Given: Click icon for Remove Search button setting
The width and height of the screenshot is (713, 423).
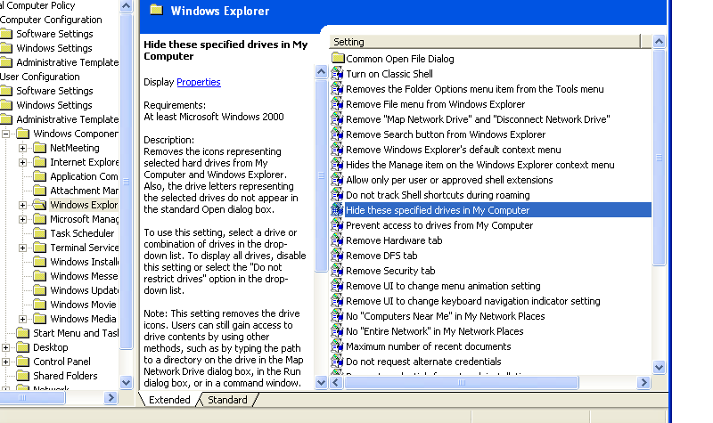Looking at the screenshot, I should (337, 134).
